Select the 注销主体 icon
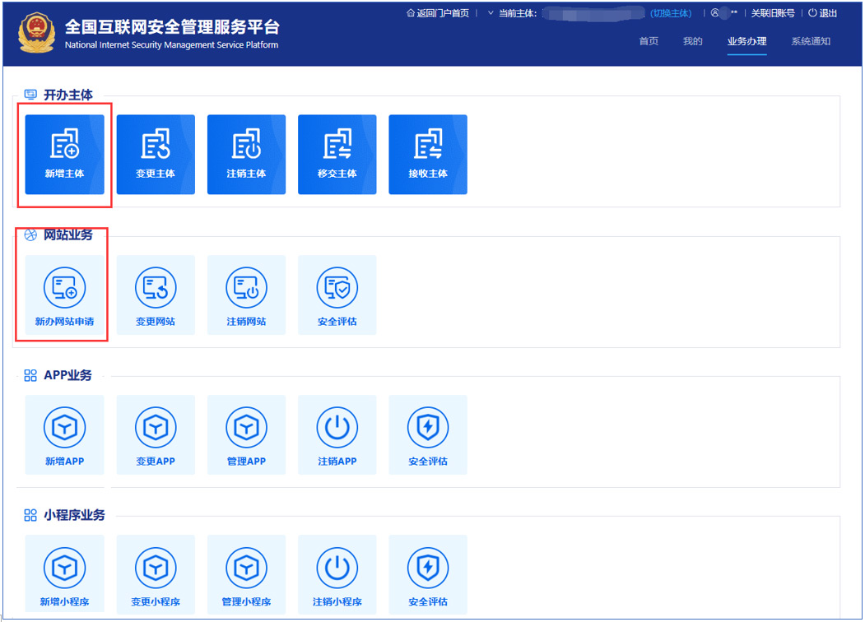 coord(246,154)
